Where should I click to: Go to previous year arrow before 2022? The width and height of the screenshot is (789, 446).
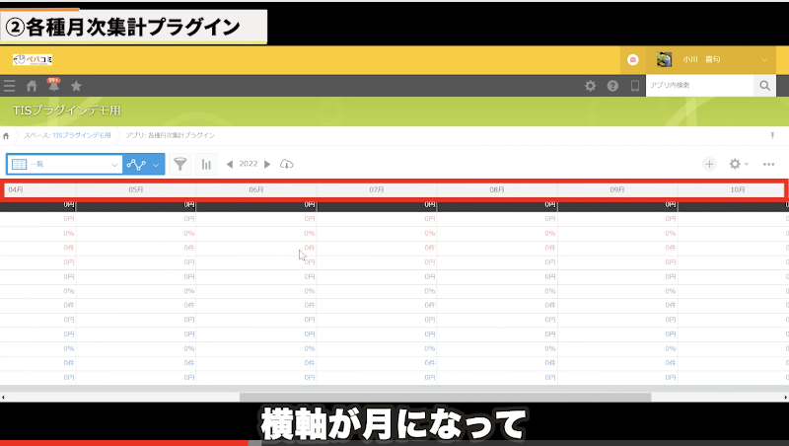[x=230, y=164]
